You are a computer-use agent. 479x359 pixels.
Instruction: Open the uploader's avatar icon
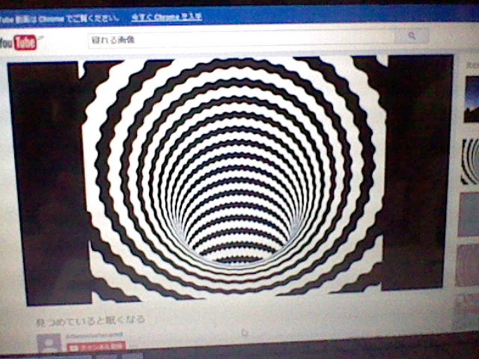tap(49, 343)
